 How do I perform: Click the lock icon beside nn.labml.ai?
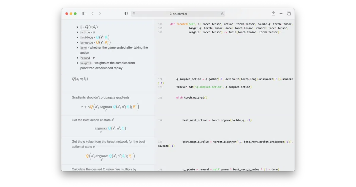[x=171, y=14]
